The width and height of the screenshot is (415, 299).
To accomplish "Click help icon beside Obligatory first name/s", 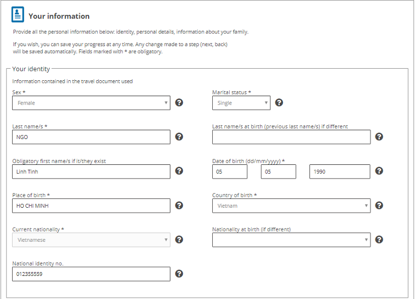I will tap(179, 171).
